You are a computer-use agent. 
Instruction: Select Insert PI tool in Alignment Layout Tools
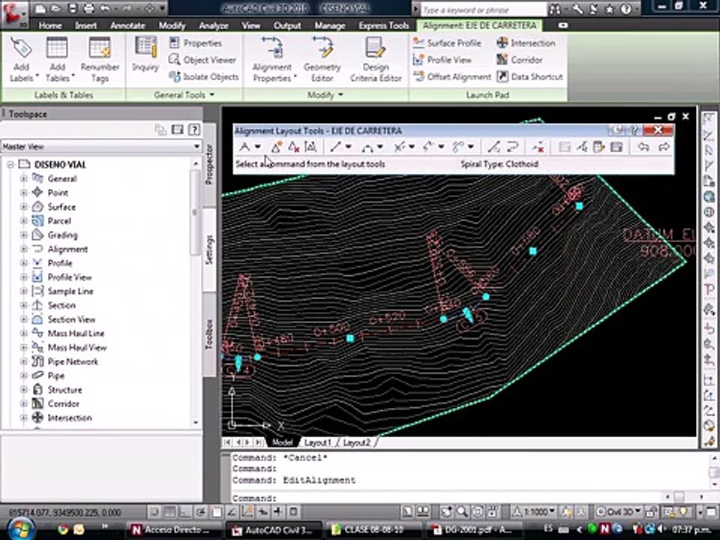tap(276, 147)
